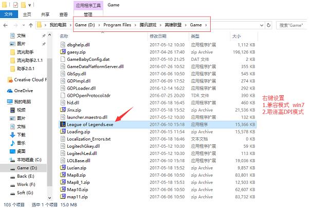Click the refresh button in address bar
Viewport: 311px width, 208px height.
[x=268, y=25]
